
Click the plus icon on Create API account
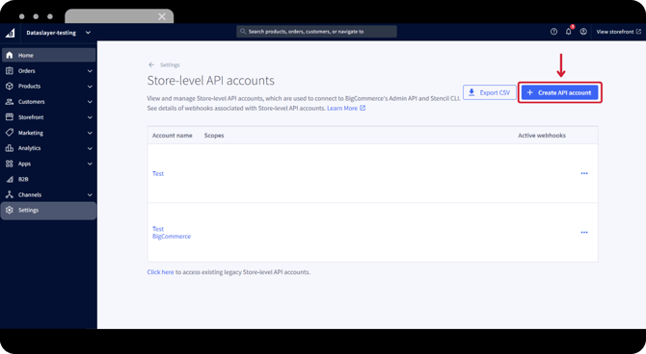tap(530, 92)
